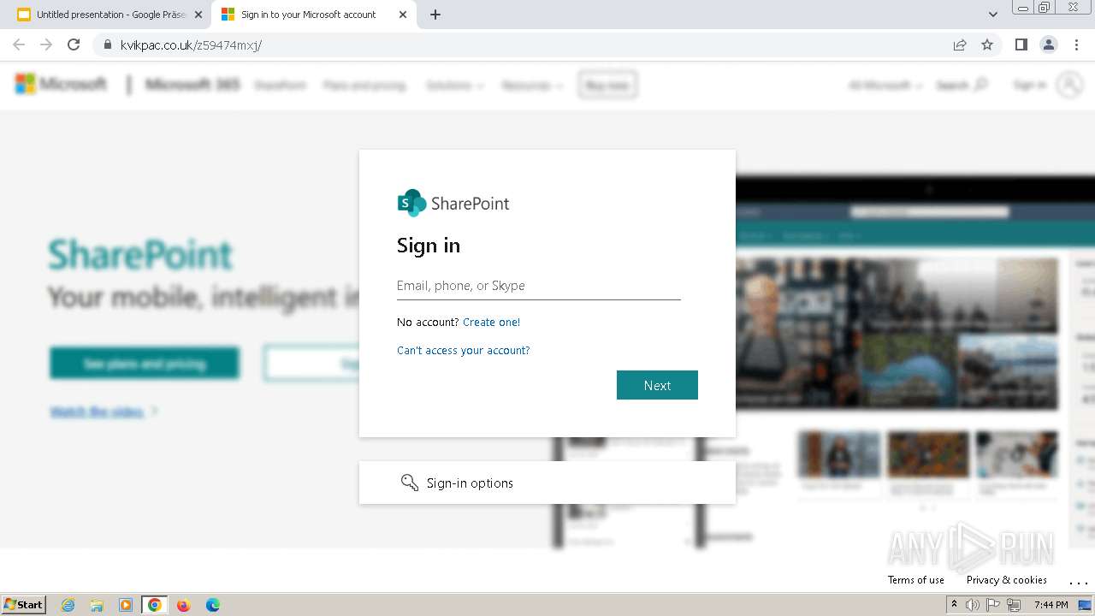Open File Explorer from the taskbar
The width and height of the screenshot is (1095, 616).
(x=97, y=605)
